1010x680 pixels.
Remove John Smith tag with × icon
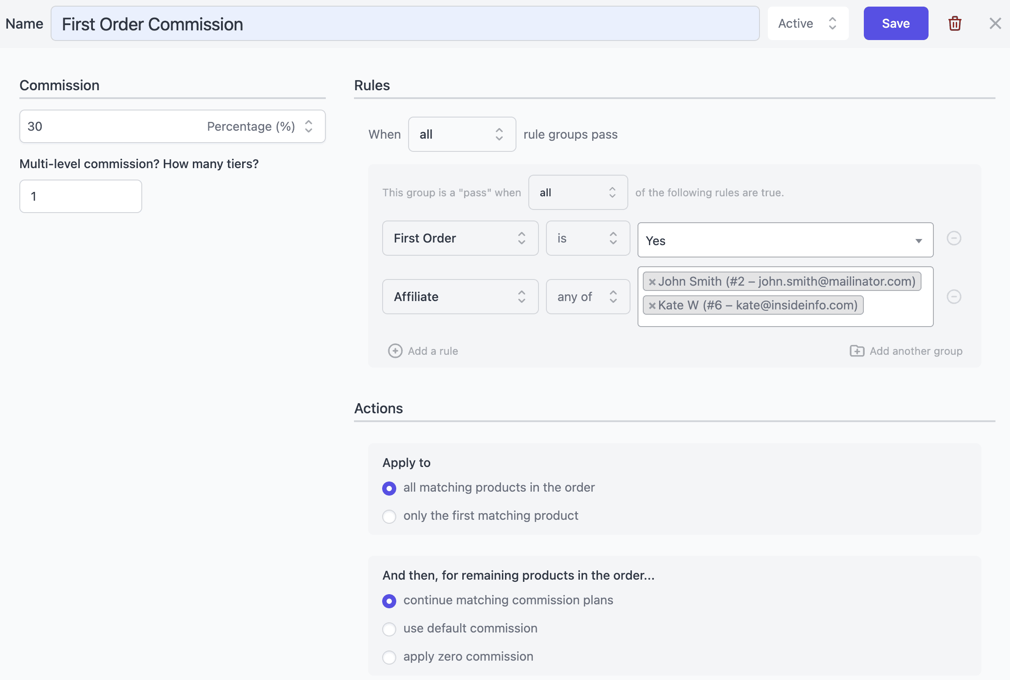coord(652,281)
